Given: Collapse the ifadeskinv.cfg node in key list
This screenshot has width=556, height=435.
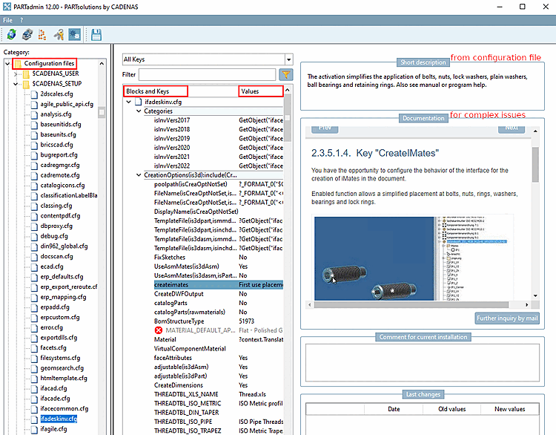Looking at the screenshot, I should click(129, 102).
